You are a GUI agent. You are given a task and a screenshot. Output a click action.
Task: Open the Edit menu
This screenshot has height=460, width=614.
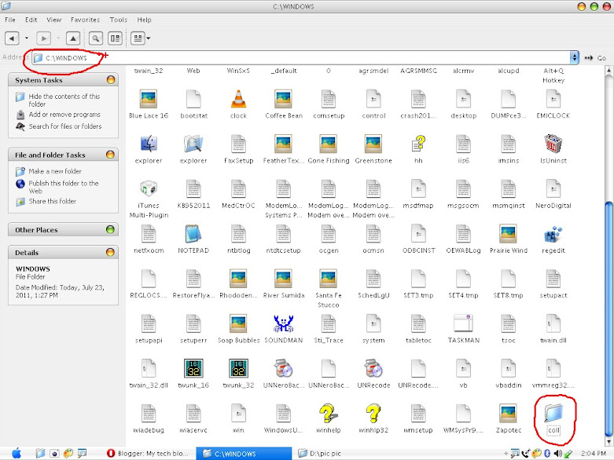click(31, 20)
